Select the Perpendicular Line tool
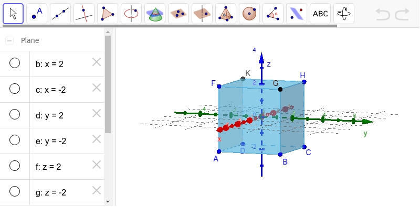This screenshot has height=207, width=420. [x=84, y=14]
